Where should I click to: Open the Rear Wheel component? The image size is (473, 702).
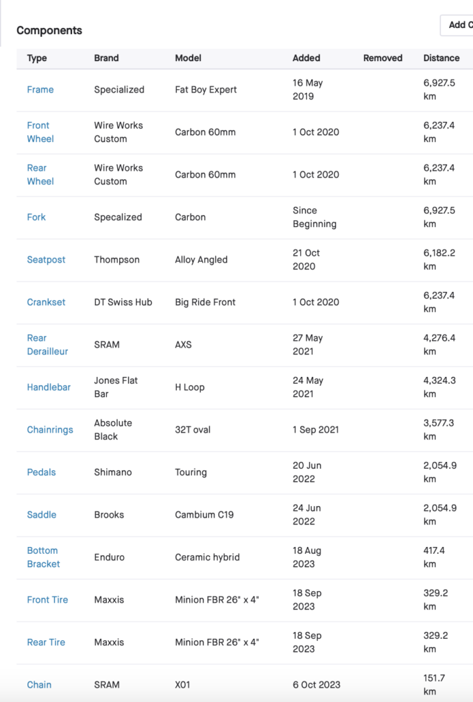point(40,175)
